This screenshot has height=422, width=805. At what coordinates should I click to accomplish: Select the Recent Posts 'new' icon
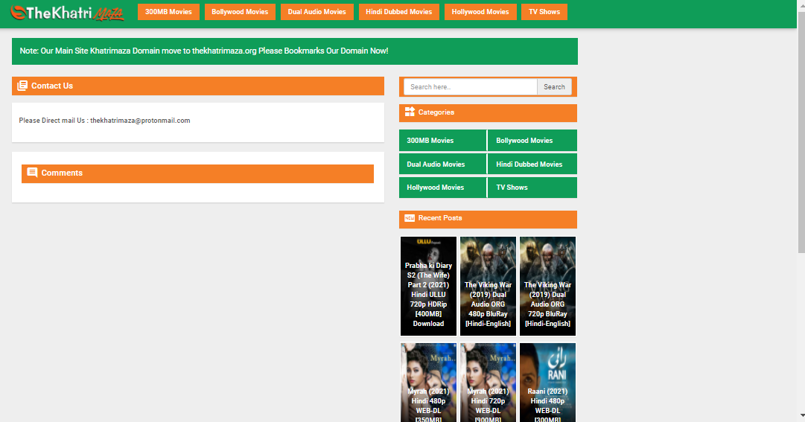pyautogui.click(x=410, y=218)
